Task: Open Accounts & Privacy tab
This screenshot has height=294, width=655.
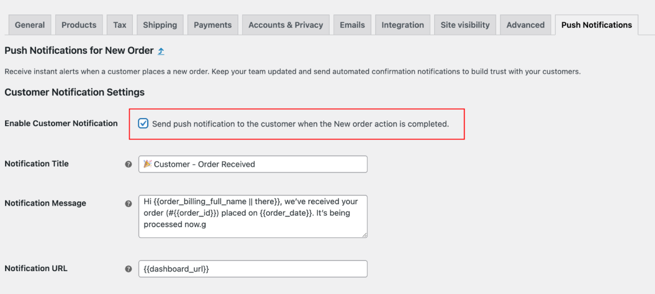Action: 285,25
